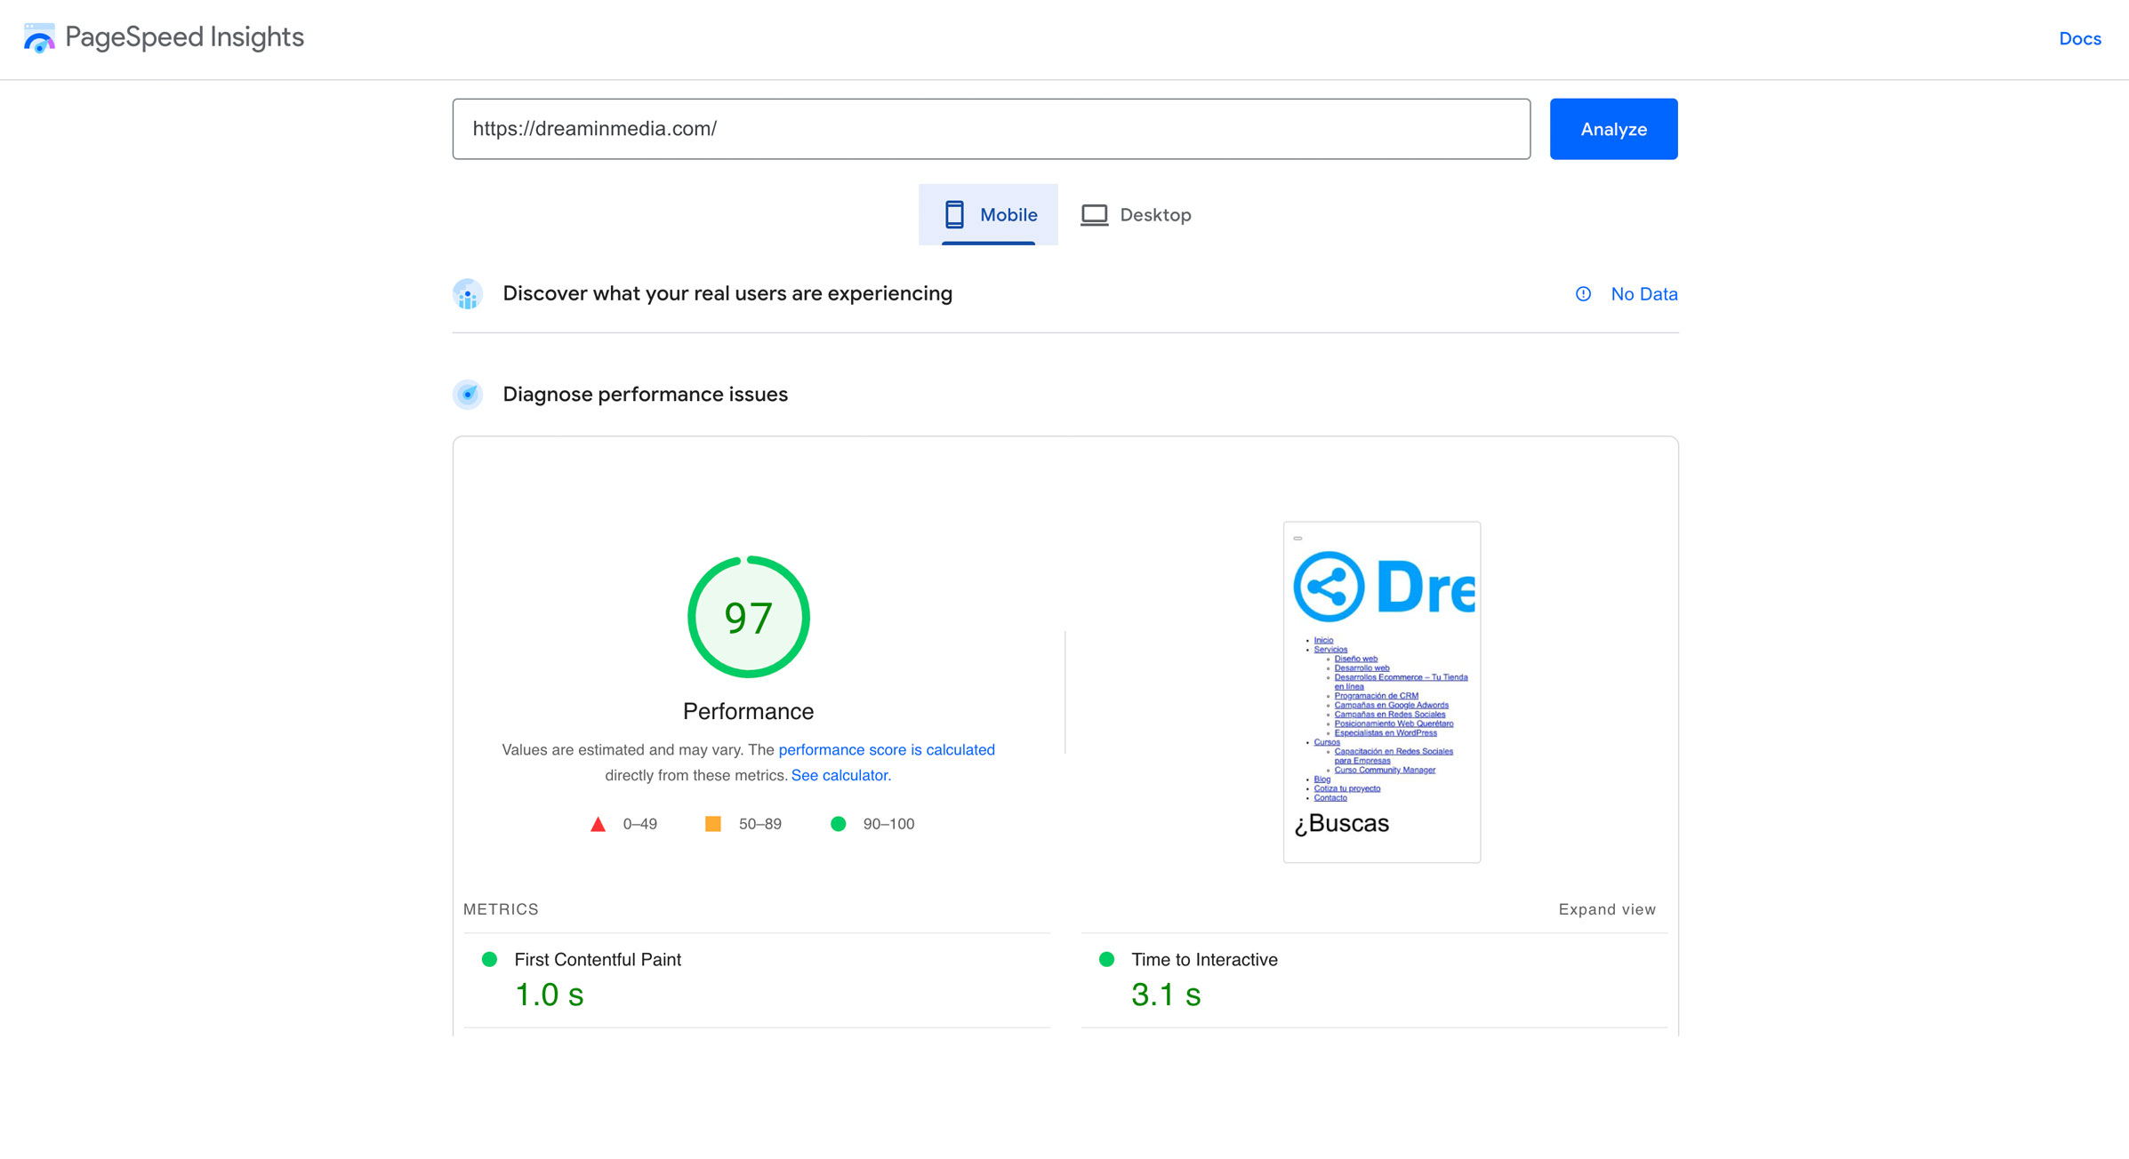
Task: Click green dot beside Time to Interactive
Action: 1106,959
